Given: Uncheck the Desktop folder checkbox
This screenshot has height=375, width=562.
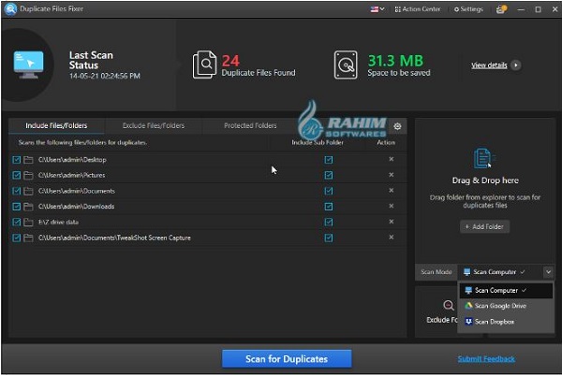Looking at the screenshot, I should tap(17, 160).
